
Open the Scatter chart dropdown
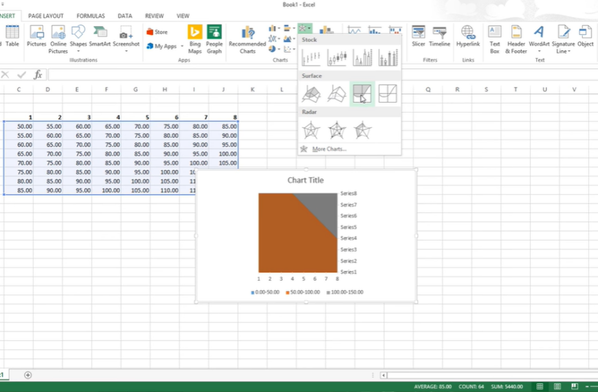[x=289, y=49]
